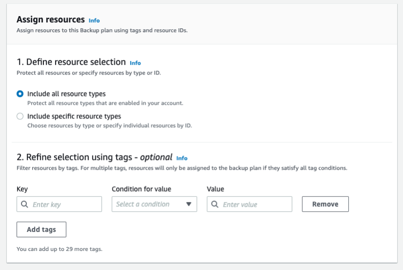
Task: Open Info for Define resource selection
Action: pyautogui.click(x=135, y=63)
